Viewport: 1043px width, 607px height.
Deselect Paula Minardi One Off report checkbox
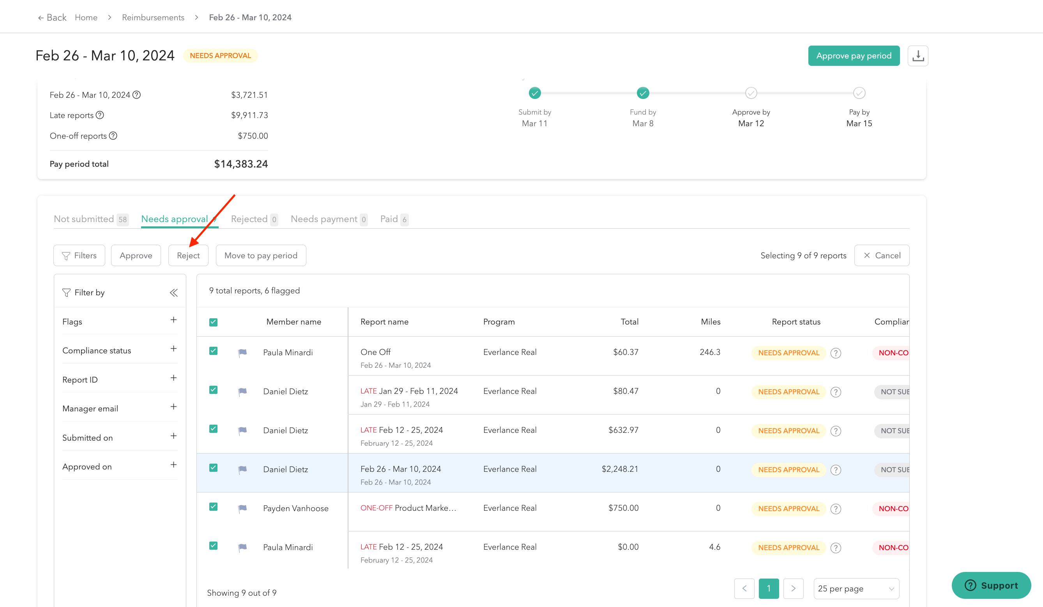214,351
